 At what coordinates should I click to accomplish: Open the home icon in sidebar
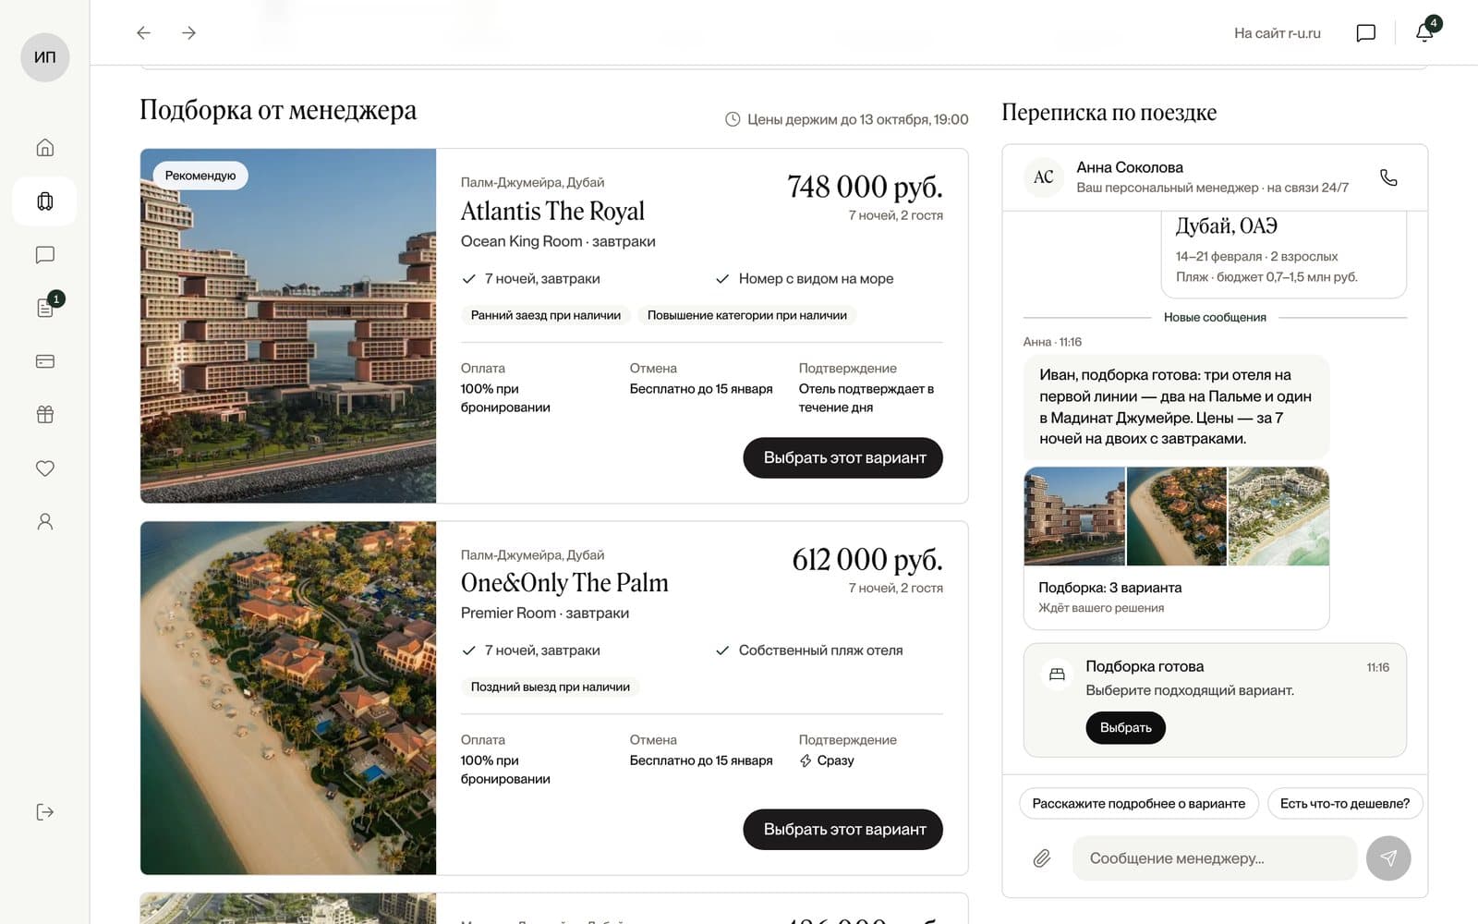(x=44, y=148)
